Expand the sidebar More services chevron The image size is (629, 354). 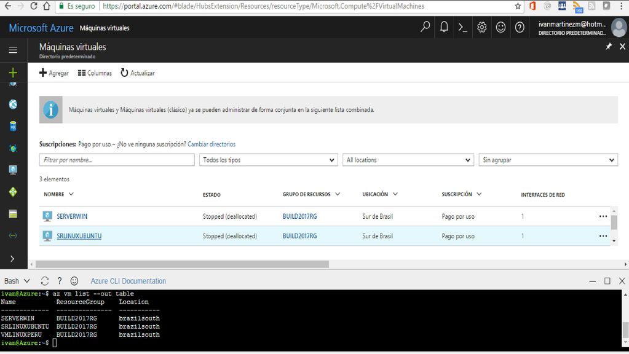pos(12,259)
